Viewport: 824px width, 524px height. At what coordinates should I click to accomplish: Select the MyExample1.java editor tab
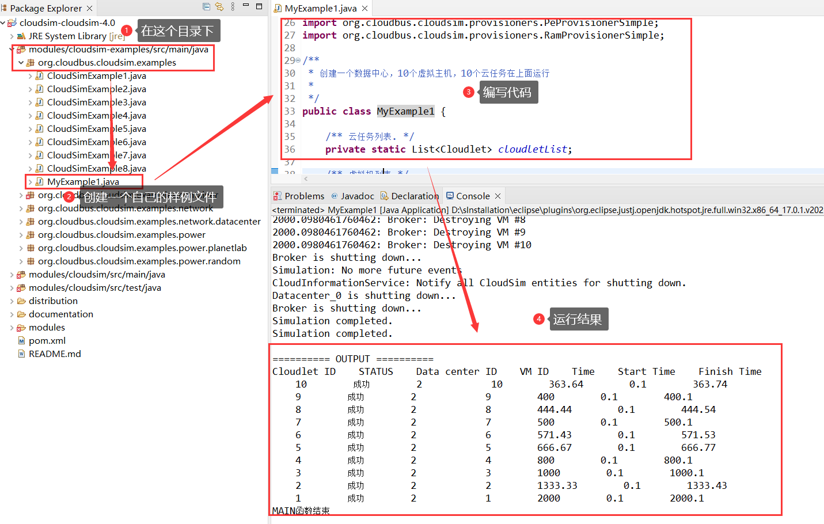[x=321, y=8]
